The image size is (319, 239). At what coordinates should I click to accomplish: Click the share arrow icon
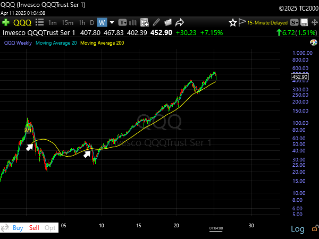(x=180, y=22)
